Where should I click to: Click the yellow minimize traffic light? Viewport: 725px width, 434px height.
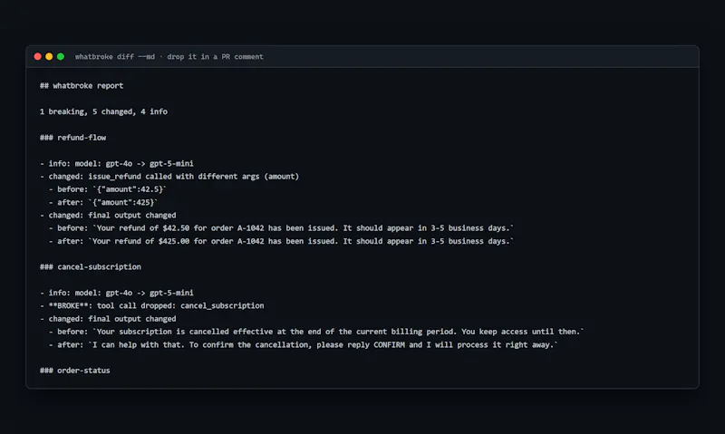(49, 56)
